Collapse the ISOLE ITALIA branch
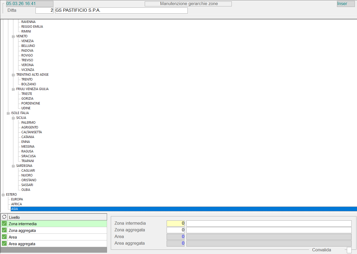The width and height of the screenshot is (357, 254). pos(8,113)
